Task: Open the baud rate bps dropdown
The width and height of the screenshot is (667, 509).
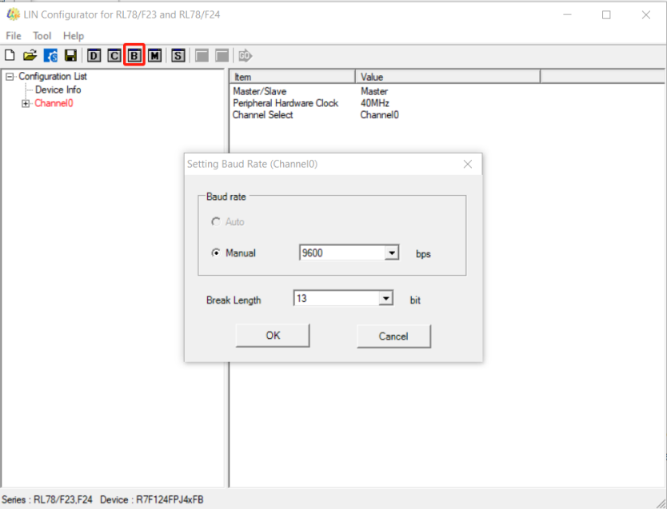Action: [392, 253]
